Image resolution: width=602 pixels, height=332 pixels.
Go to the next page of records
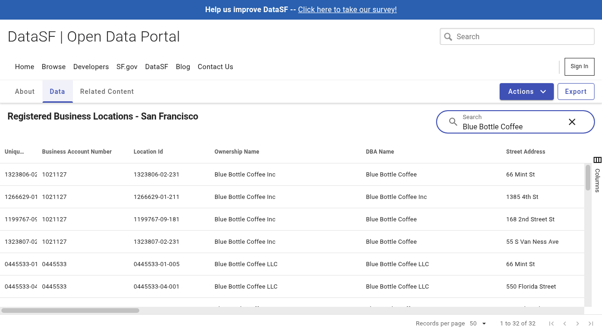click(x=578, y=324)
